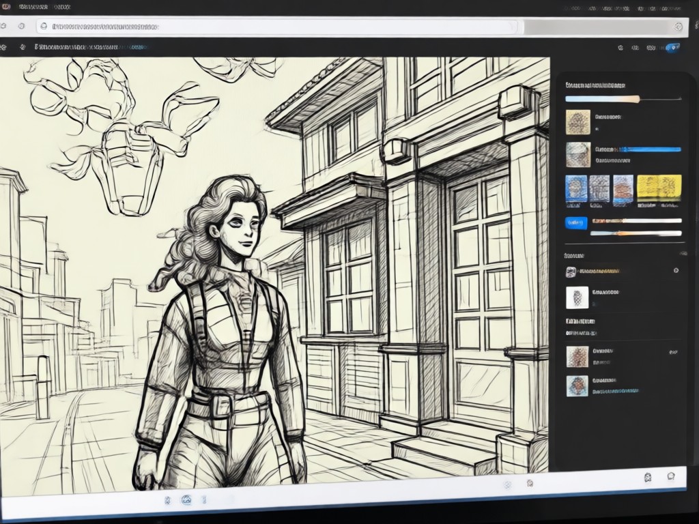Select the gray textured thumbnail below the beige one
Viewport: 699px width, 524px height.
coord(577,155)
